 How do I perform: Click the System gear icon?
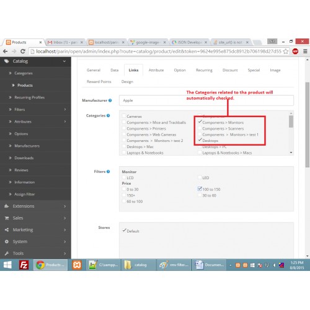click(7, 242)
